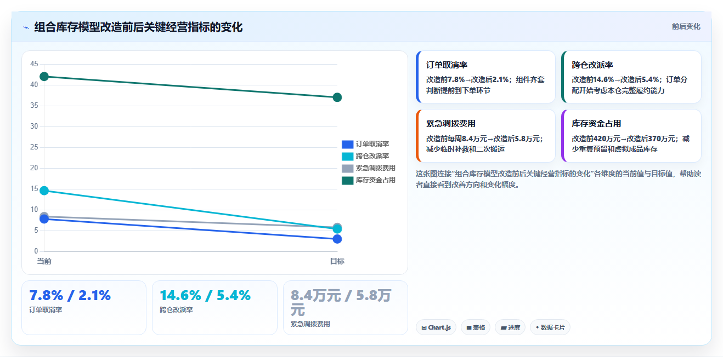
Task: Select the 表格 tag
Action: click(476, 327)
